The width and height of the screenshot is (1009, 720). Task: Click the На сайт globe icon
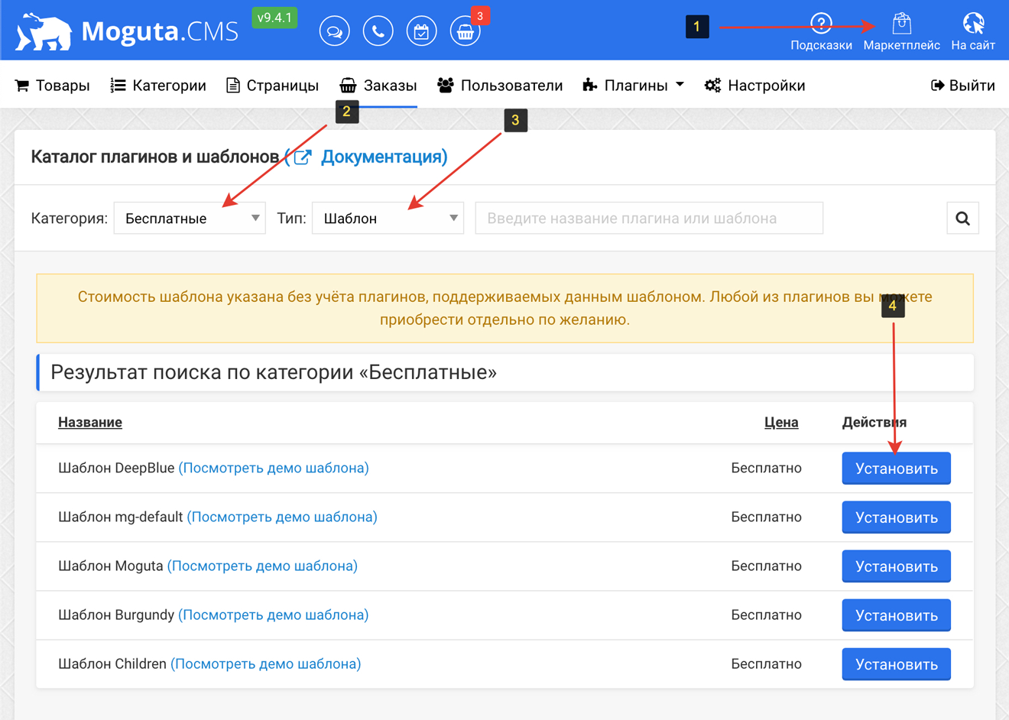point(972,23)
